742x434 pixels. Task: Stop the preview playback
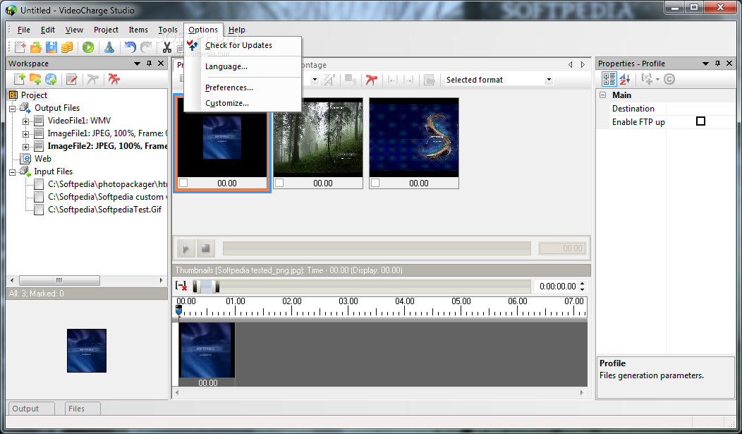pos(205,248)
